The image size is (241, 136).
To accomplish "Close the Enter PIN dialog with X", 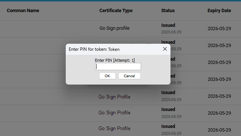I will pyautogui.click(x=165, y=49).
